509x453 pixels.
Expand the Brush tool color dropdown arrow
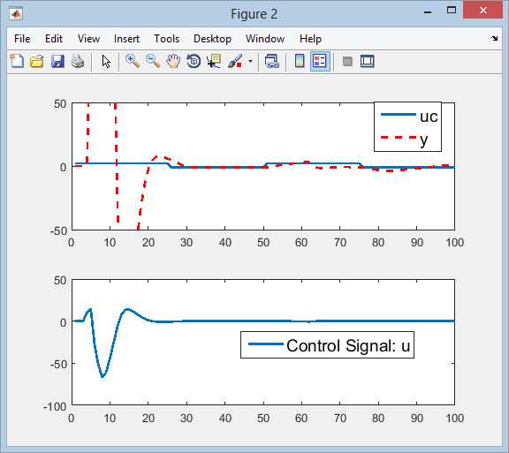coord(250,61)
